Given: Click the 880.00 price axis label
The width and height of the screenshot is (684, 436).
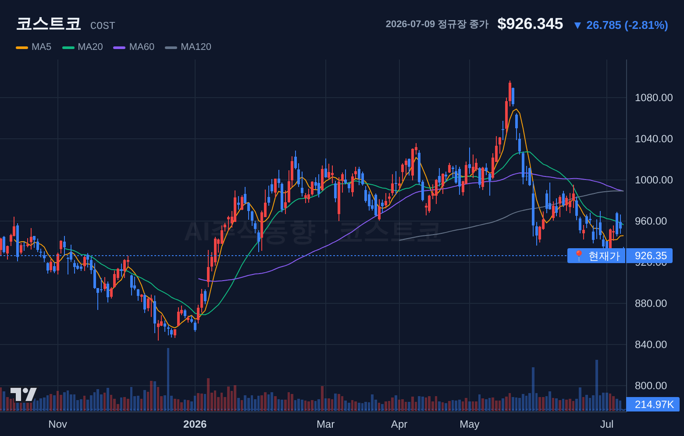Looking at the screenshot, I should click(651, 303).
